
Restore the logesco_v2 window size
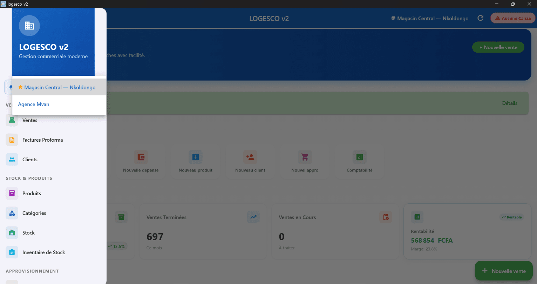click(513, 4)
